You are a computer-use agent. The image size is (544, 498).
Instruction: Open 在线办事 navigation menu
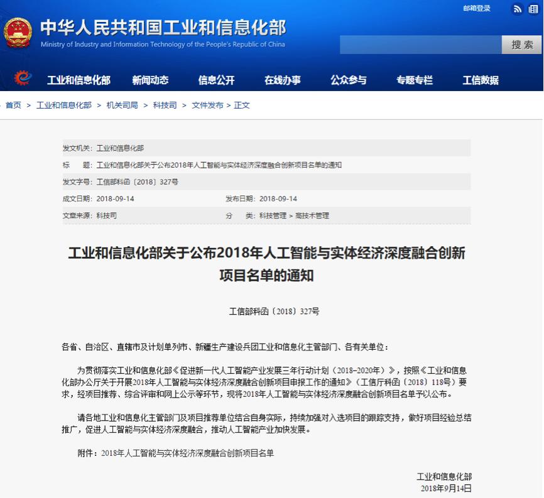pos(283,80)
